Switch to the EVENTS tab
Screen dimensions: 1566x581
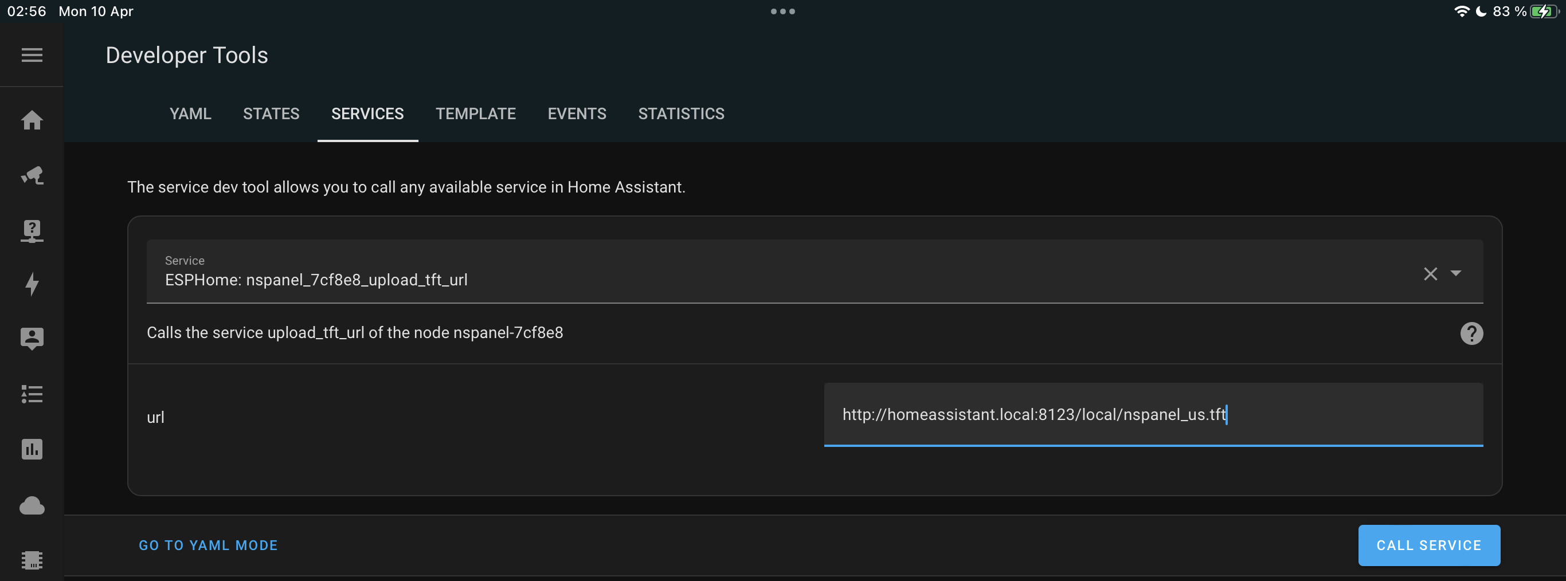(x=576, y=113)
